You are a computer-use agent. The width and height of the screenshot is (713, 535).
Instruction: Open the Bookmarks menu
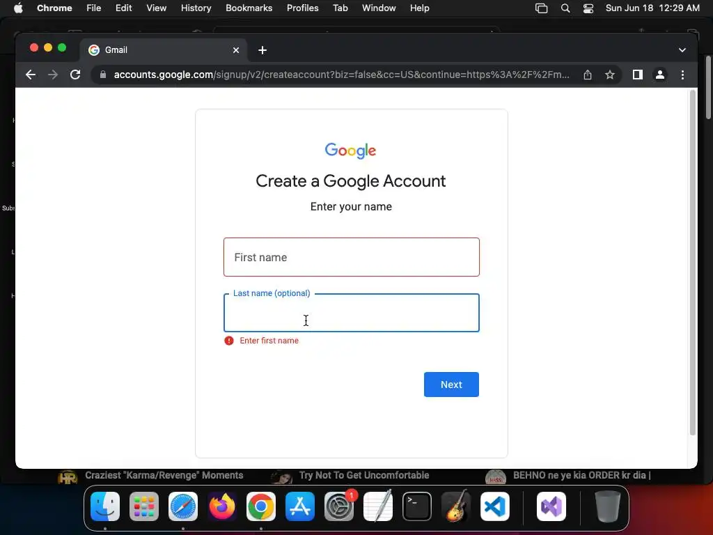point(249,8)
